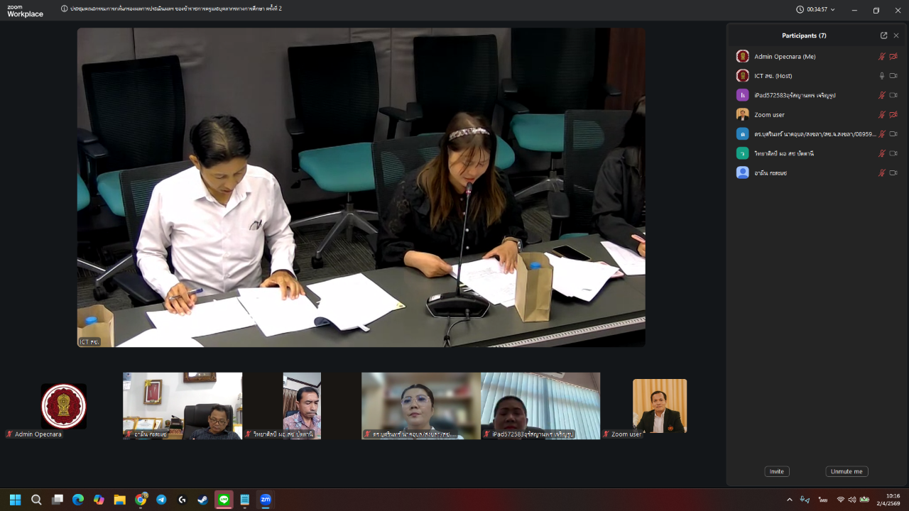Select Zoom user in the participant list

[769, 115]
